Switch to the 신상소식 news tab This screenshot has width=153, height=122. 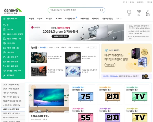tap(77, 48)
